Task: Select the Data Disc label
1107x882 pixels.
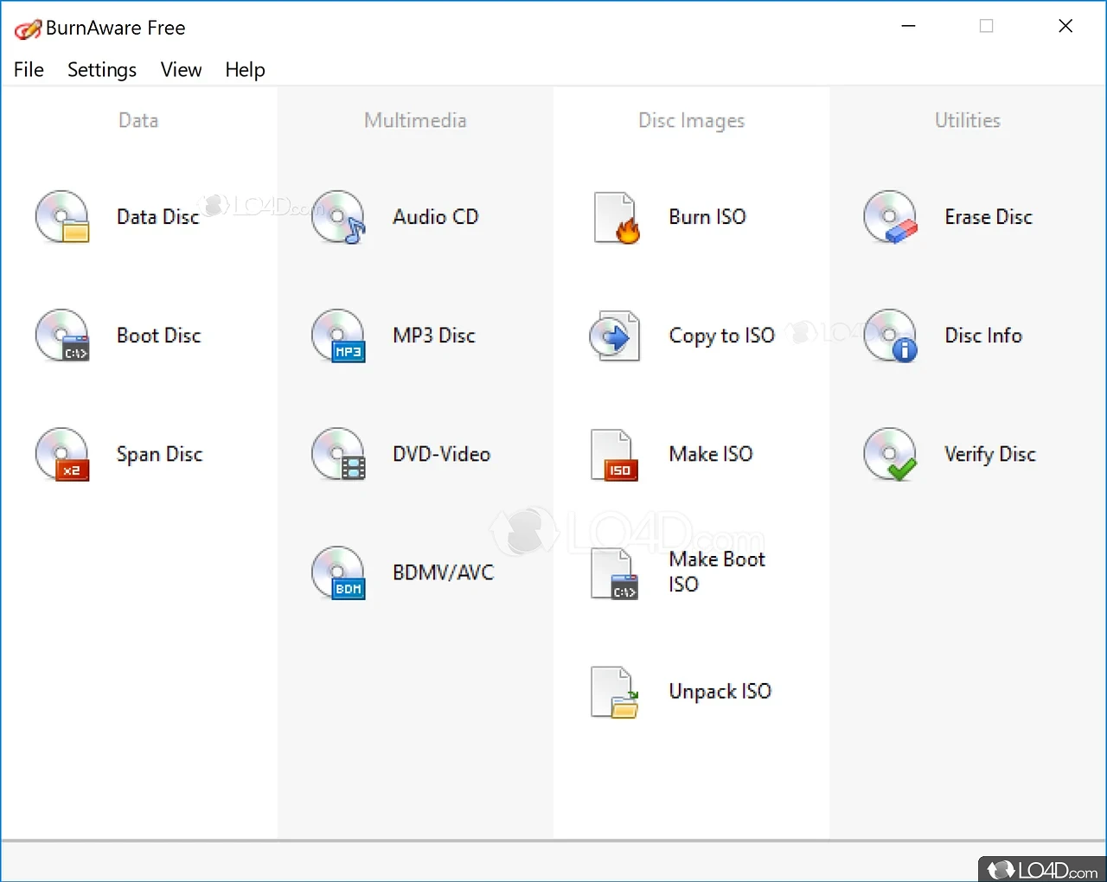Action: pyautogui.click(x=158, y=217)
